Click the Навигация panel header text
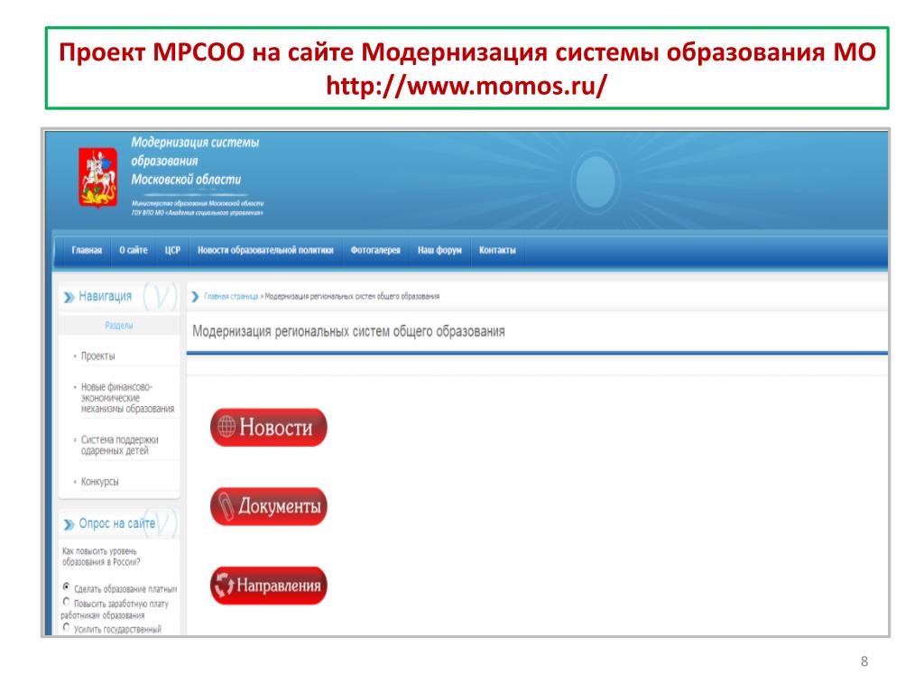Screen dimensions: 924x693 pyautogui.click(x=106, y=296)
